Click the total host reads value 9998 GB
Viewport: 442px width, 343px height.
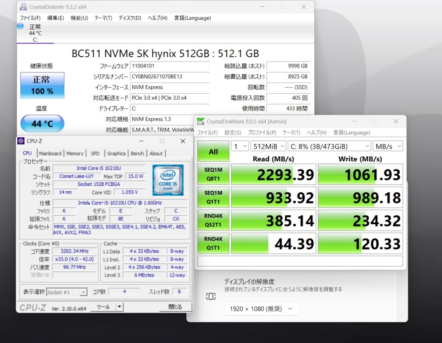pos(288,66)
